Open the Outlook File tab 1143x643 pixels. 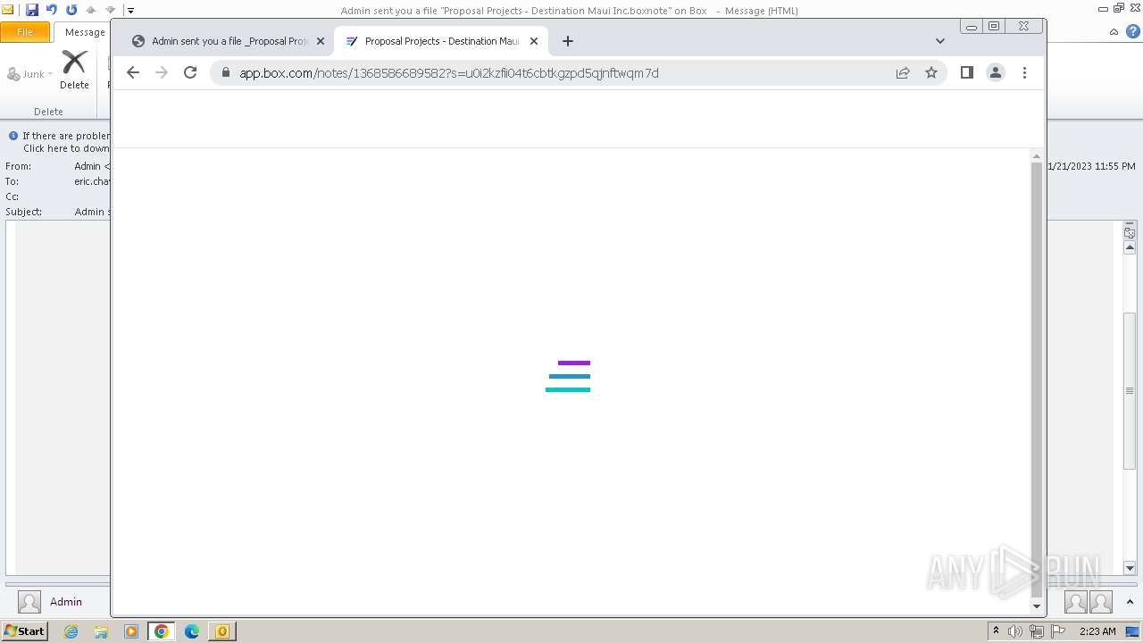pyautogui.click(x=25, y=32)
